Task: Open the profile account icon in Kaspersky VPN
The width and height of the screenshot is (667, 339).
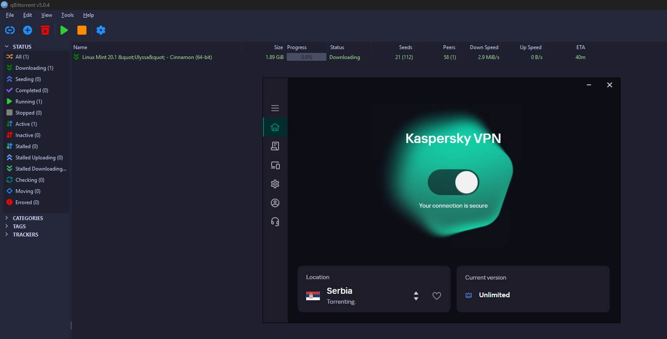Action: coord(275,202)
